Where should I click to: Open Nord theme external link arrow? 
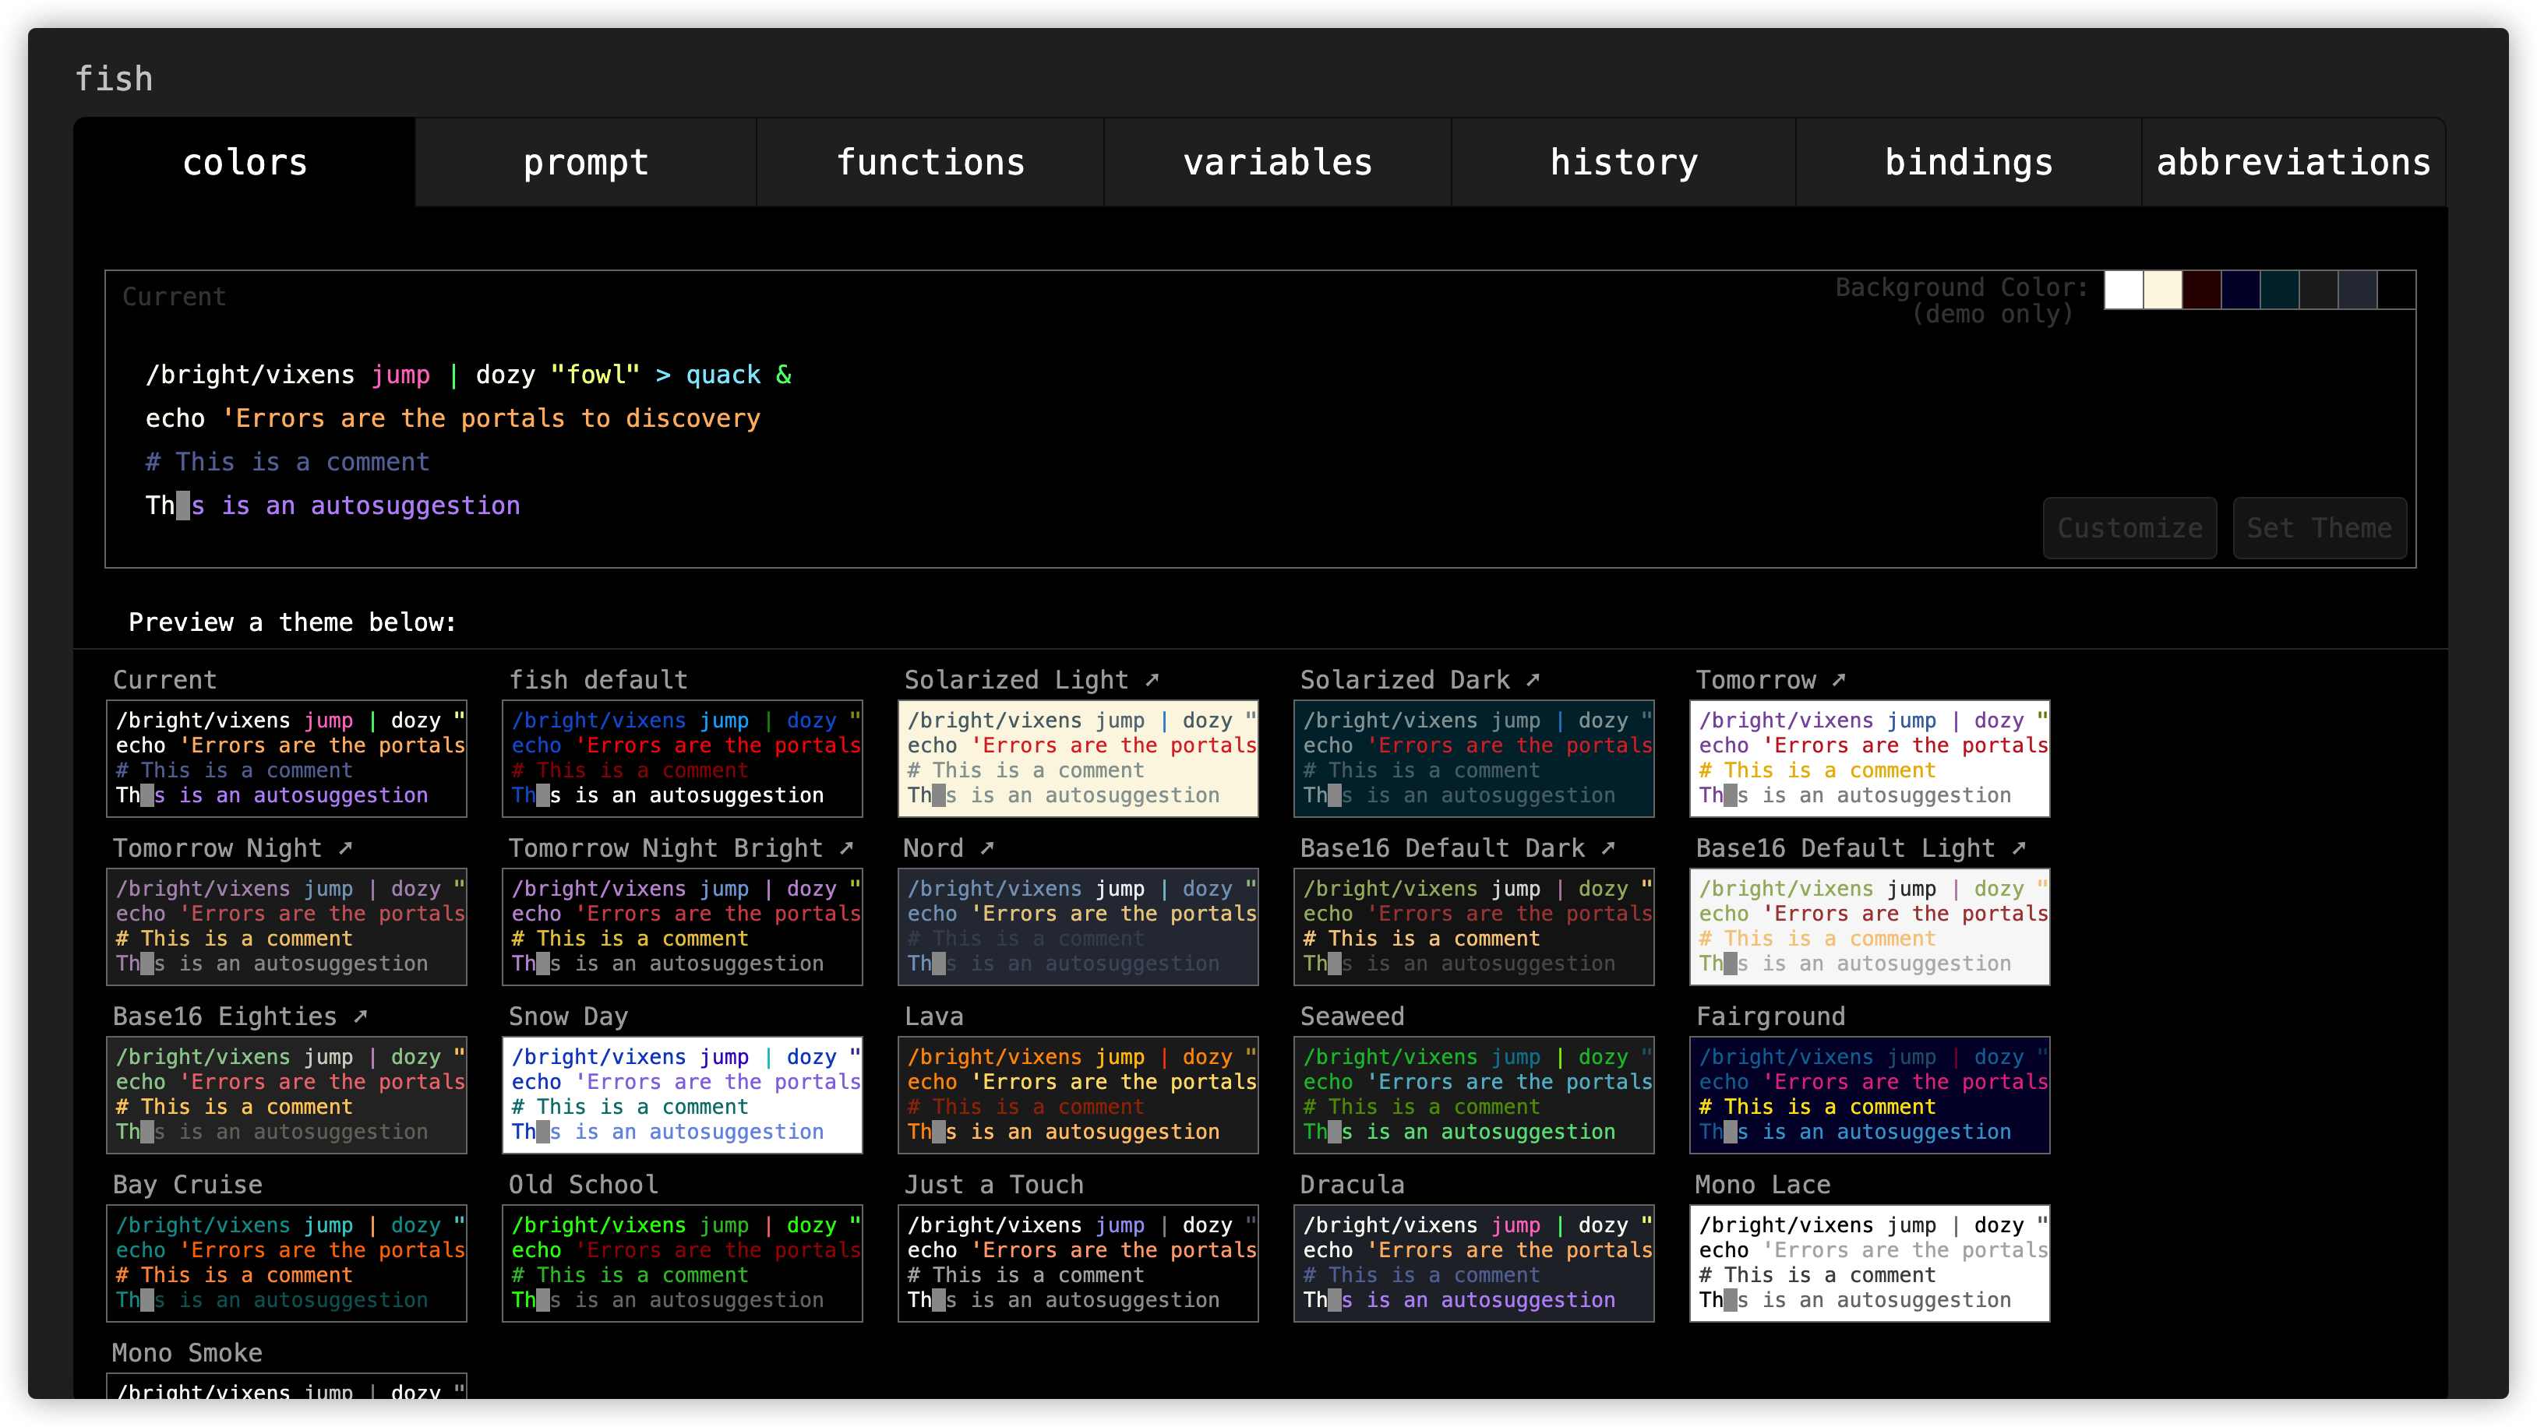coord(987,848)
